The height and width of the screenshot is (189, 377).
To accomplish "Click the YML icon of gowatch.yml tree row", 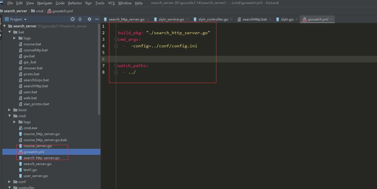I will (x=21, y=152).
